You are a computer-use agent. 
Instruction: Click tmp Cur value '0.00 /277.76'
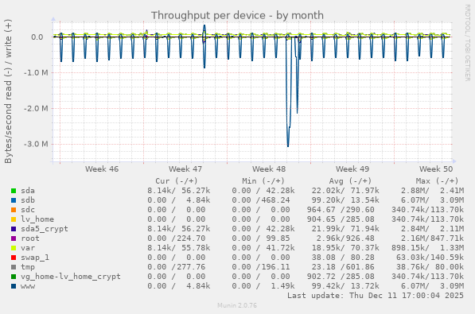[x=177, y=267]
